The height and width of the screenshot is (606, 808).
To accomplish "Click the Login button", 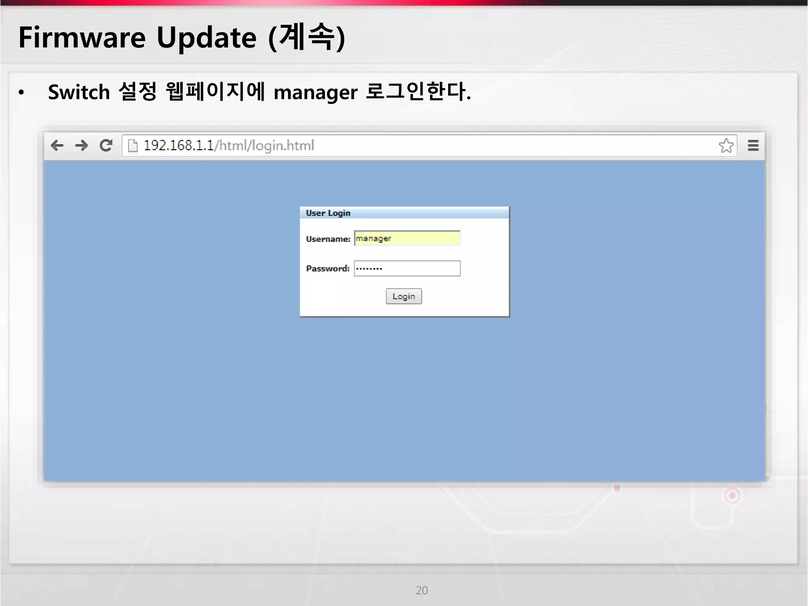I will coord(404,296).
